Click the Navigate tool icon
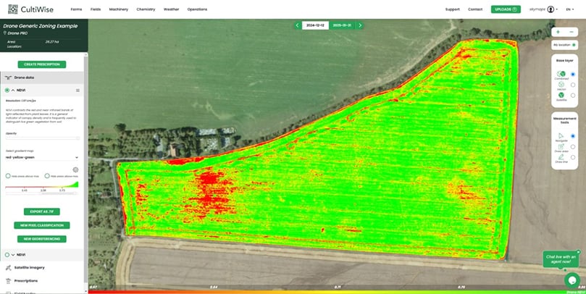This screenshot has width=586, height=294. point(561,135)
